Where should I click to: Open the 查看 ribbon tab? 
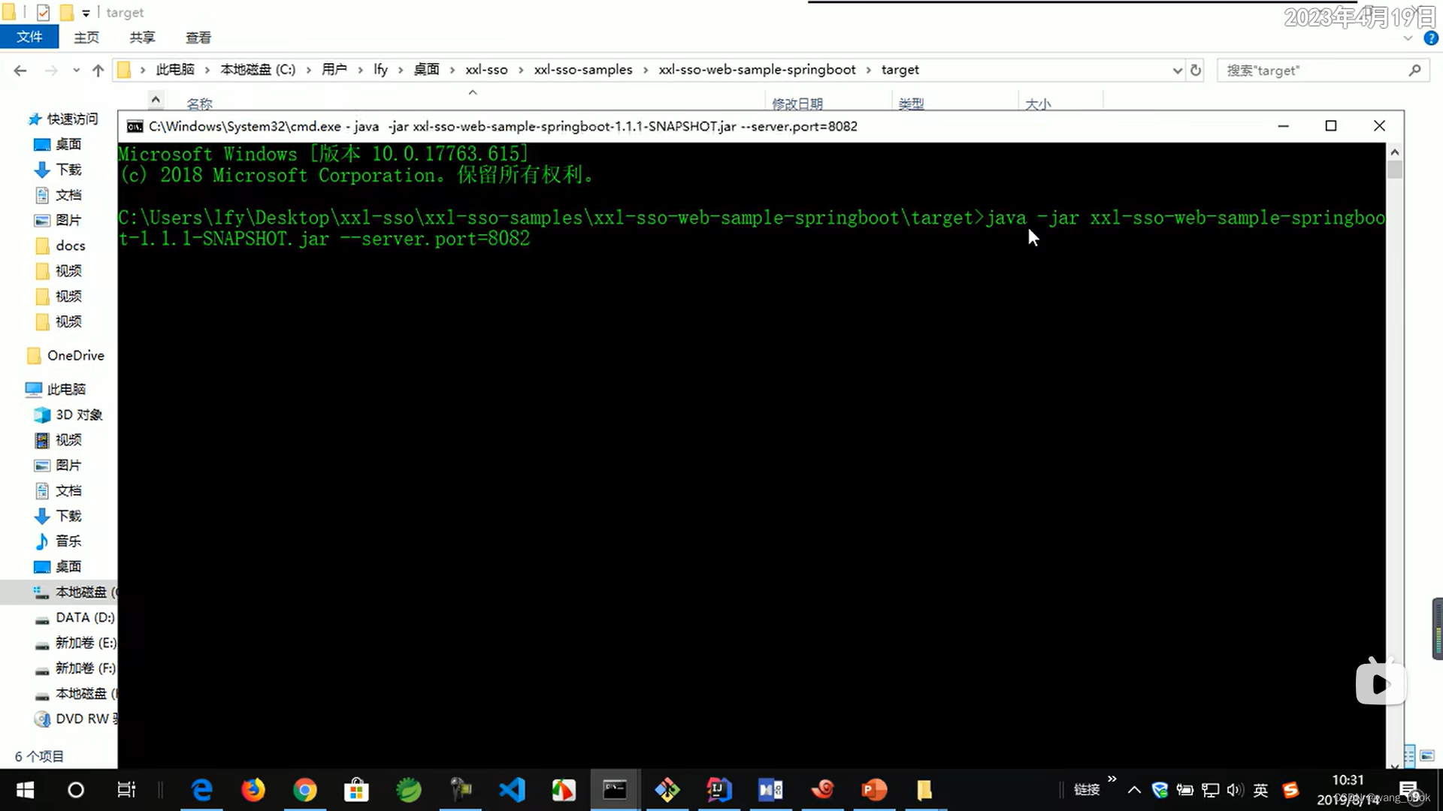pyautogui.click(x=198, y=37)
